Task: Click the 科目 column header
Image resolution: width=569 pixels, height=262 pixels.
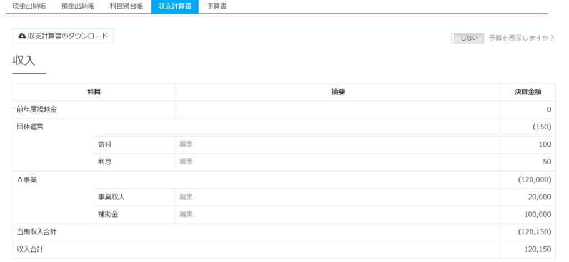Action: pos(94,92)
